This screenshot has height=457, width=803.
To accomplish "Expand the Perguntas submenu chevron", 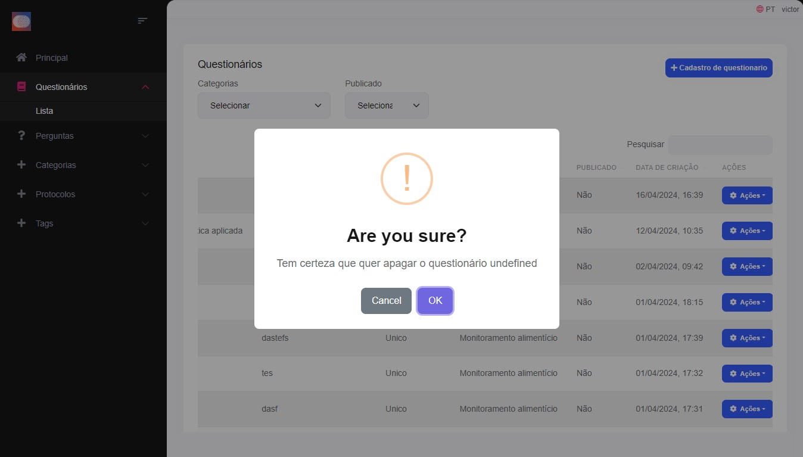I will click(x=145, y=136).
